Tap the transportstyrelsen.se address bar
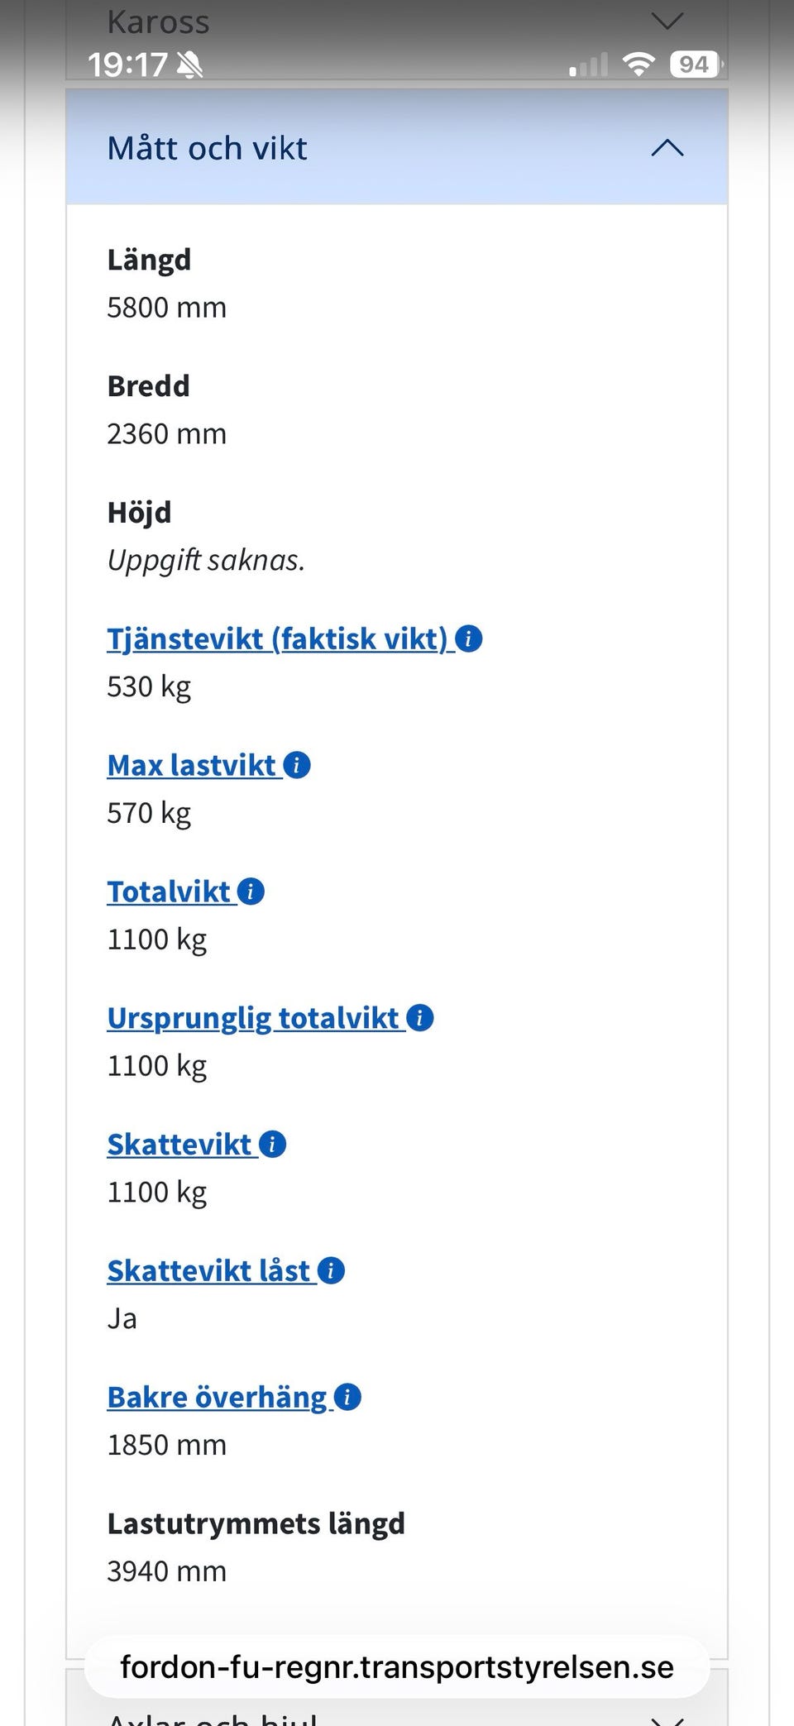The image size is (794, 1726). 397,1667
